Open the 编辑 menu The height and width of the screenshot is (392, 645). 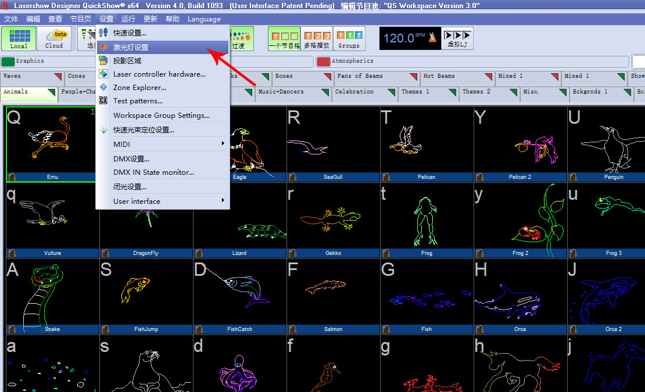click(33, 19)
